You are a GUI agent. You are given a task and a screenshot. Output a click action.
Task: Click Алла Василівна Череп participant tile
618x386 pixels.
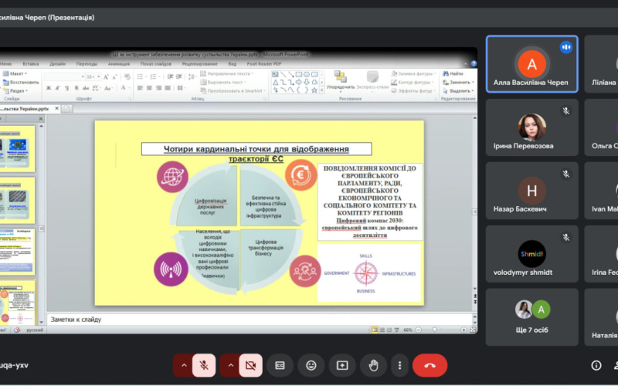tap(531, 64)
